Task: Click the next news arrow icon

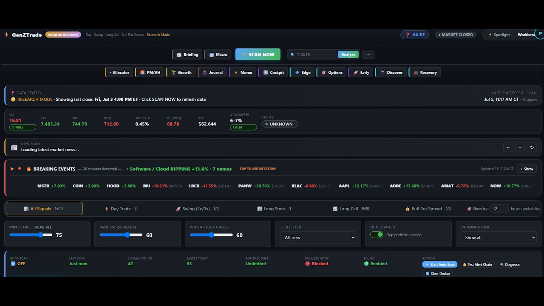Action: (520, 147)
